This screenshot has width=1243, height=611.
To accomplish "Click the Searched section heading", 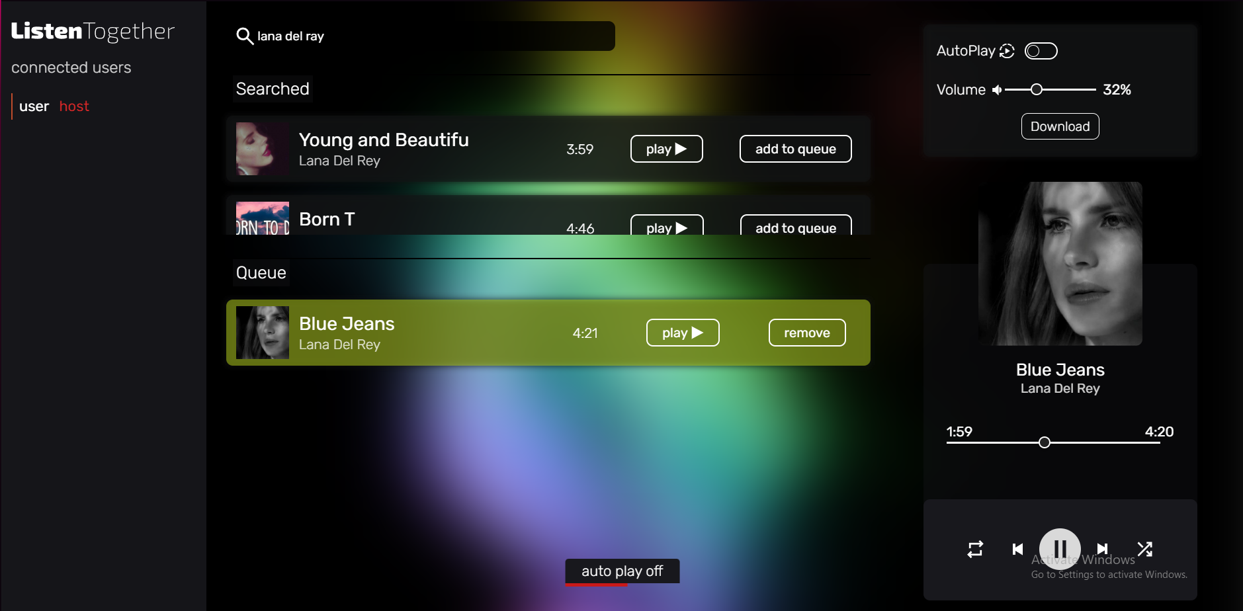I will [273, 89].
